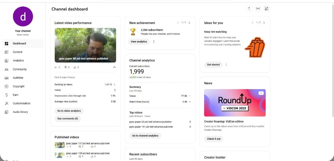This screenshot has height=161, width=334.
Task: Click latest video thumbnail ppsc paper 80
Action: click(85, 45)
